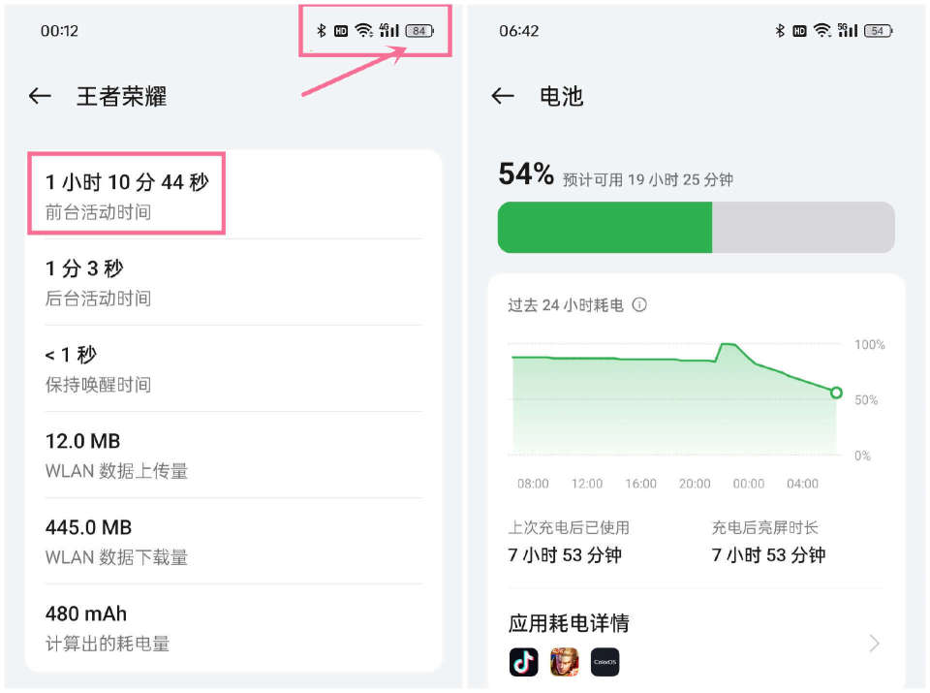This screenshot has height=693, width=930.
Task: Click the green 54% battery level bar
Action: [604, 228]
